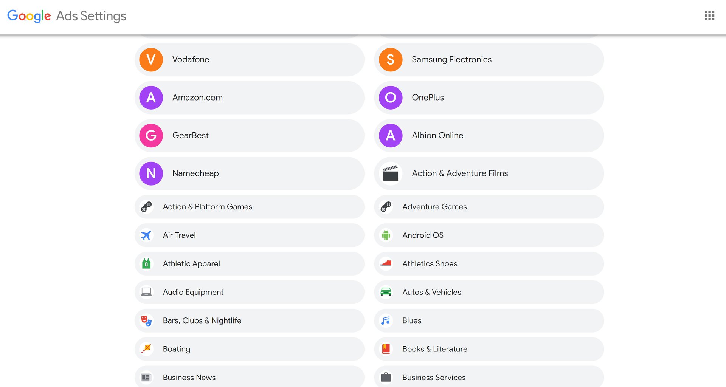Open the Action & Platform Games interest
This screenshot has width=726, height=387.
coord(250,207)
